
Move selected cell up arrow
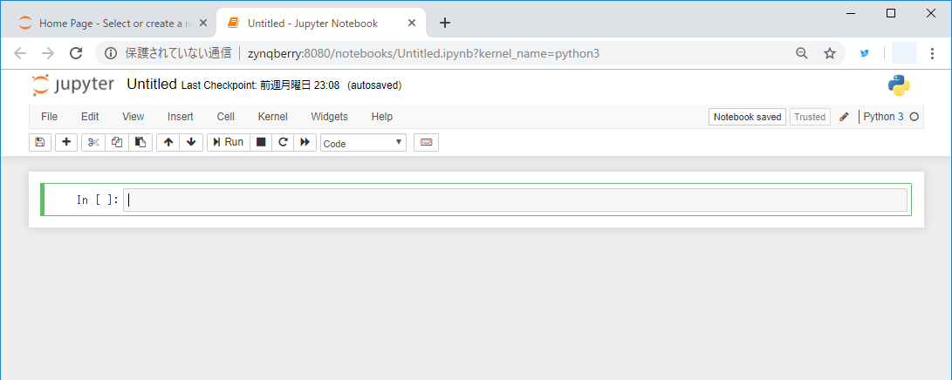pyautogui.click(x=168, y=142)
